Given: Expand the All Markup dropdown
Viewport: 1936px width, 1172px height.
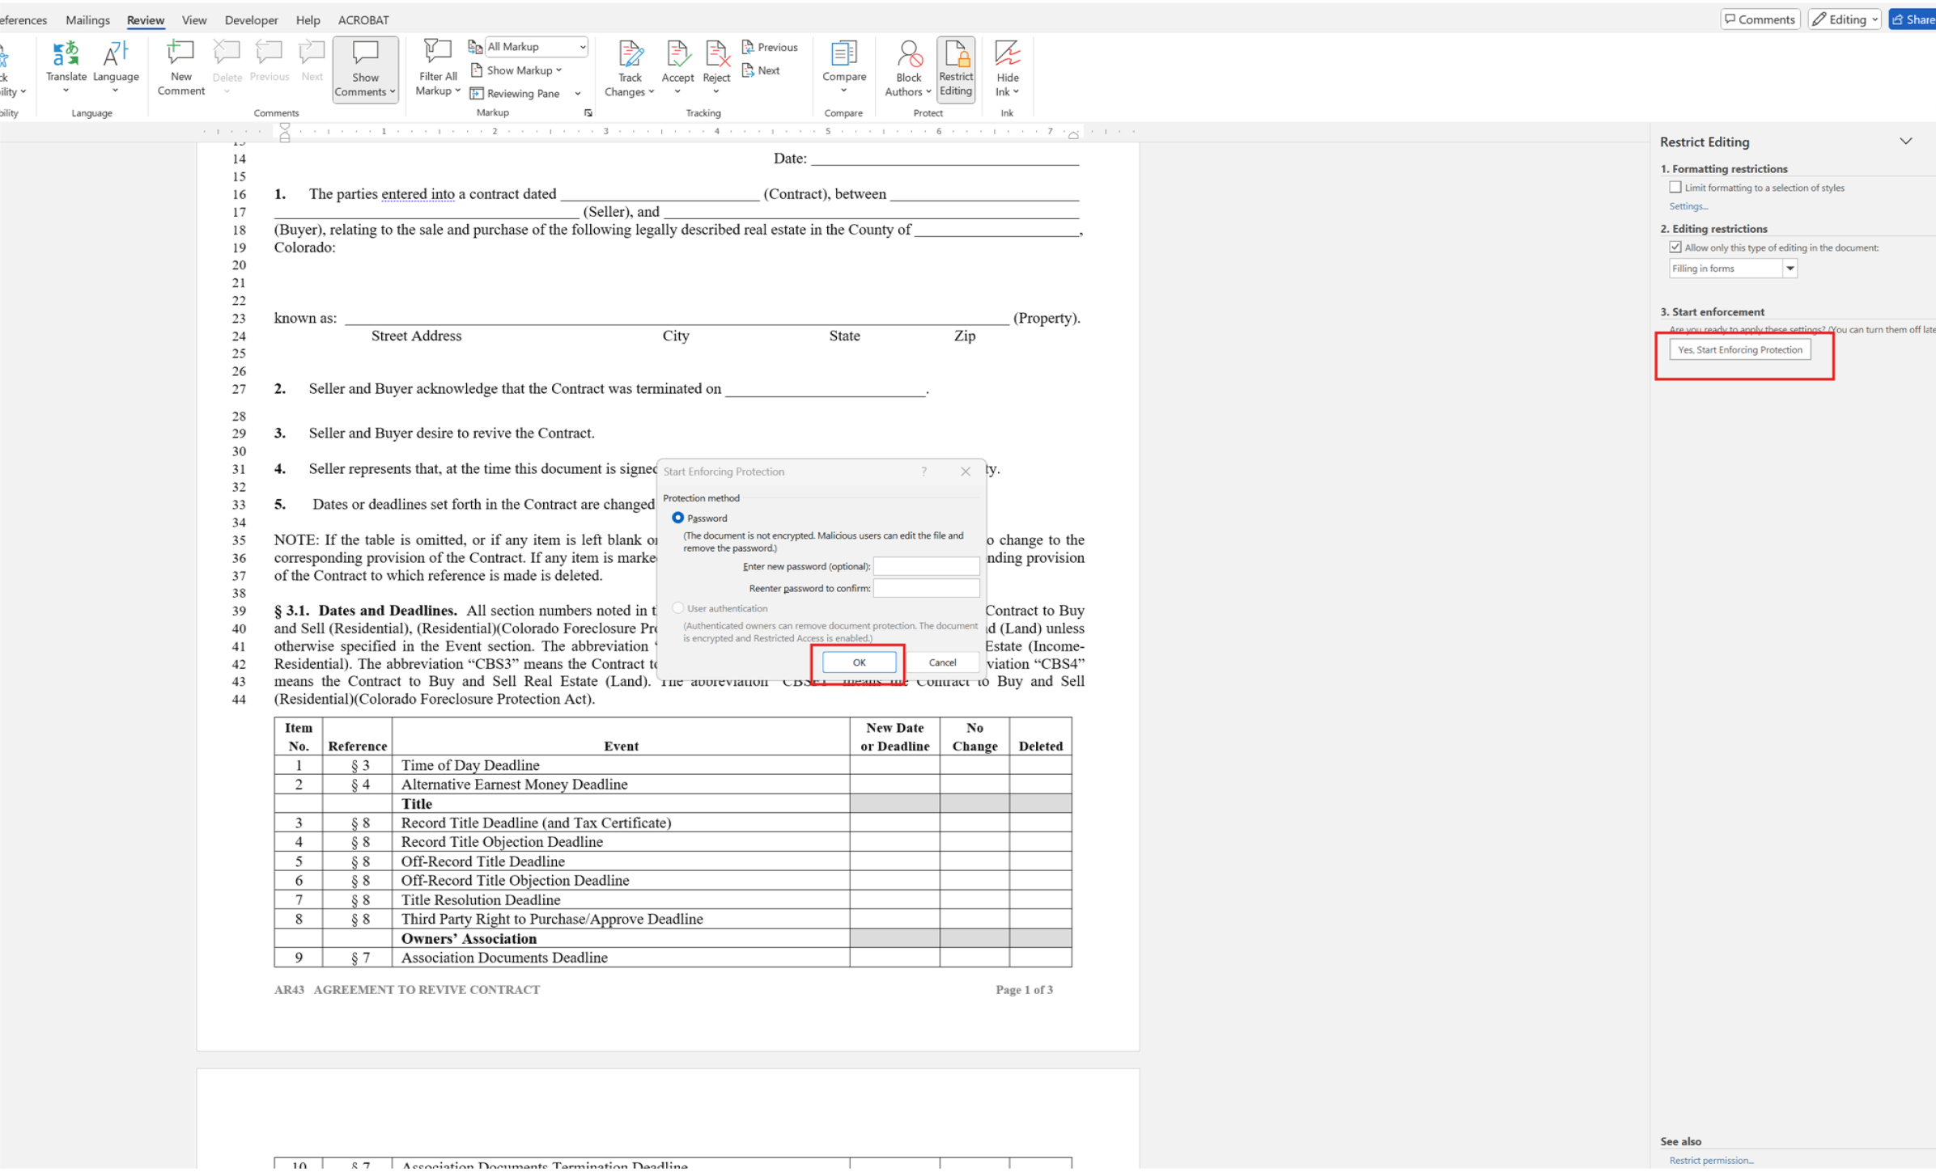Looking at the screenshot, I should point(582,47).
